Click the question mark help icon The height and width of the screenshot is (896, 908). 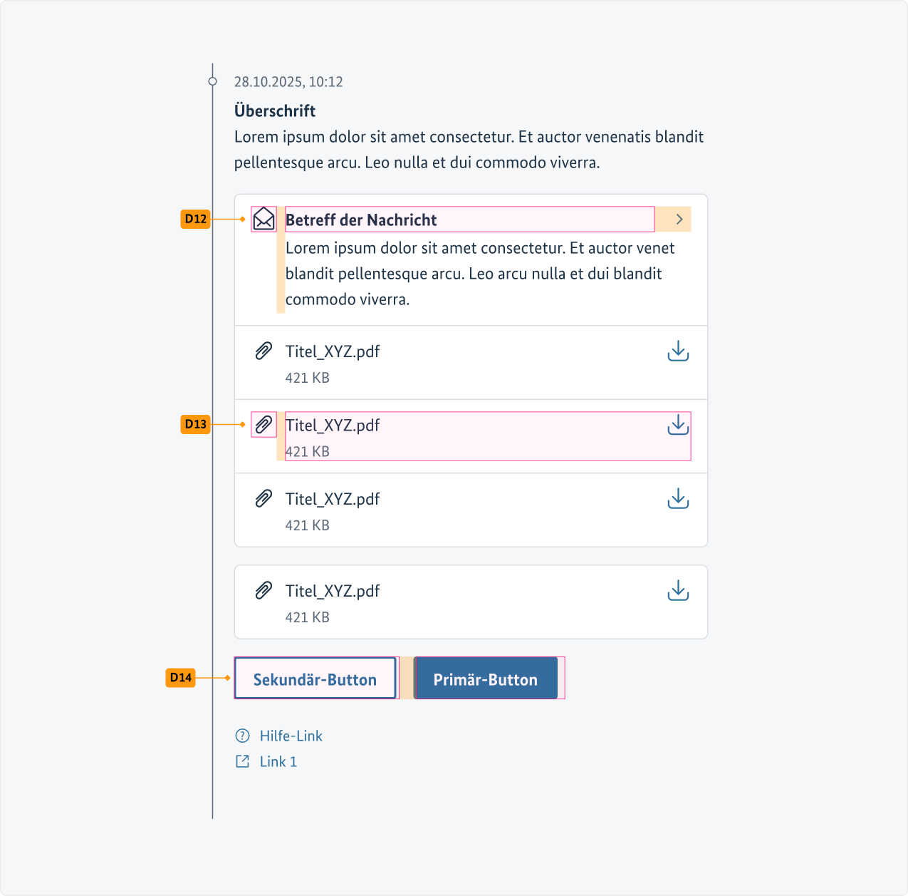click(x=243, y=736)
